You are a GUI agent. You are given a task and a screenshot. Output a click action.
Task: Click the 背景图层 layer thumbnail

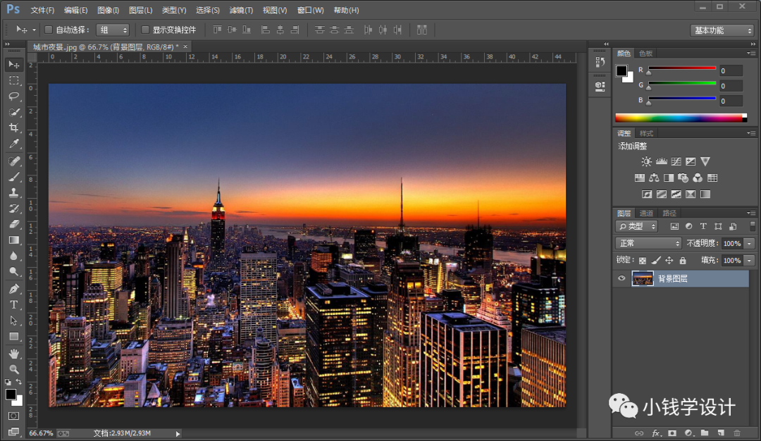643,278
